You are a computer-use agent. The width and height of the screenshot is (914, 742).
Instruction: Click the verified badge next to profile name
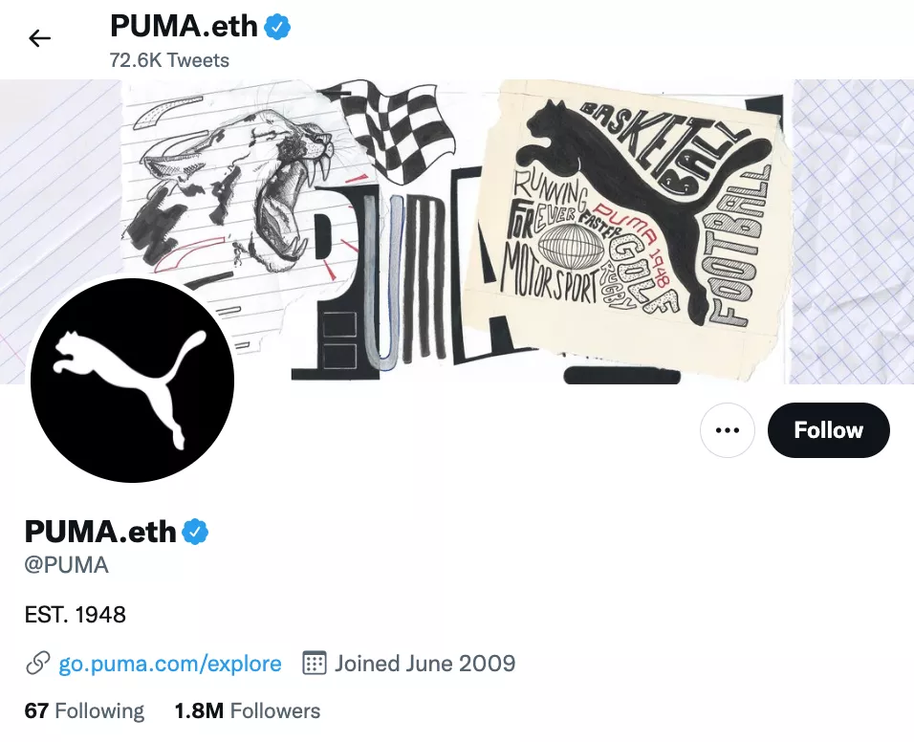(x=195, y=531)
